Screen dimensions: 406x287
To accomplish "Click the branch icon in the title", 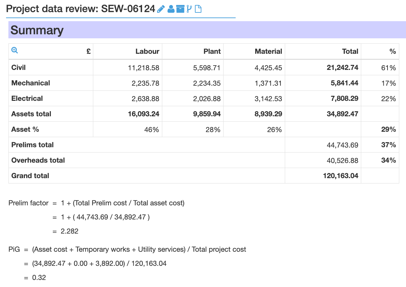I will (x=189, y=9).
